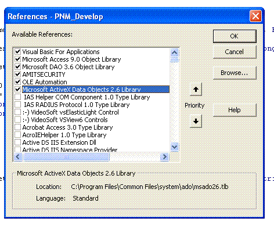Click the list's scroll left arrow
The width and height of the screenshot is (274, 225).
coord(18,156)
